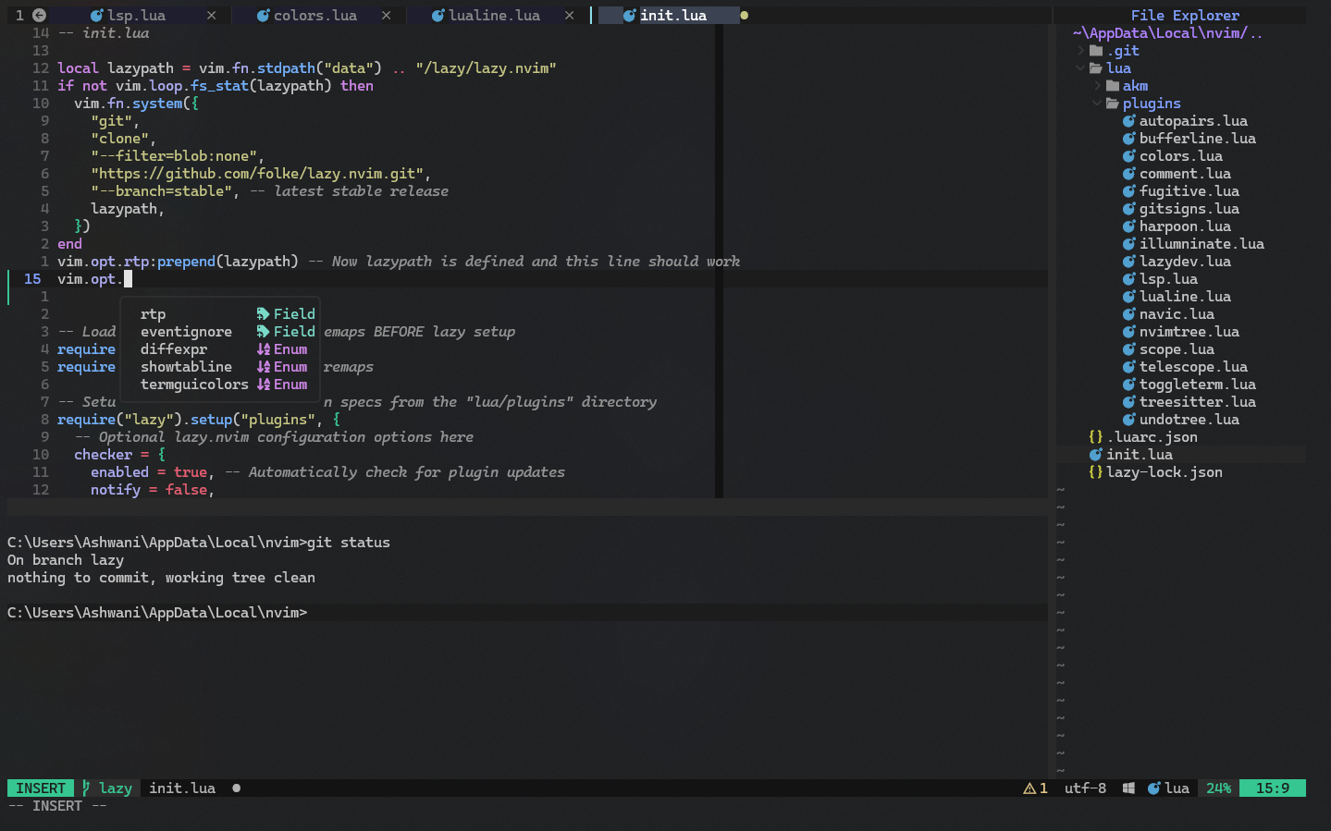This screenshot has height=831, width=1331.
Task: Collapse the plugins folder chevron
Action: (1097, 104)
